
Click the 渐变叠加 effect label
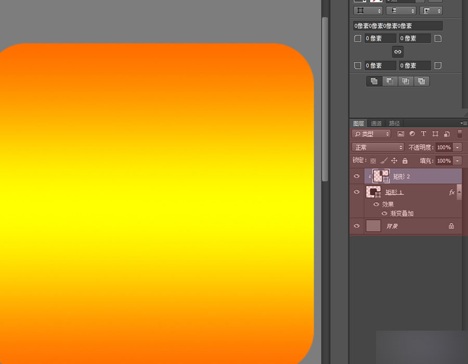pos(402,214)
